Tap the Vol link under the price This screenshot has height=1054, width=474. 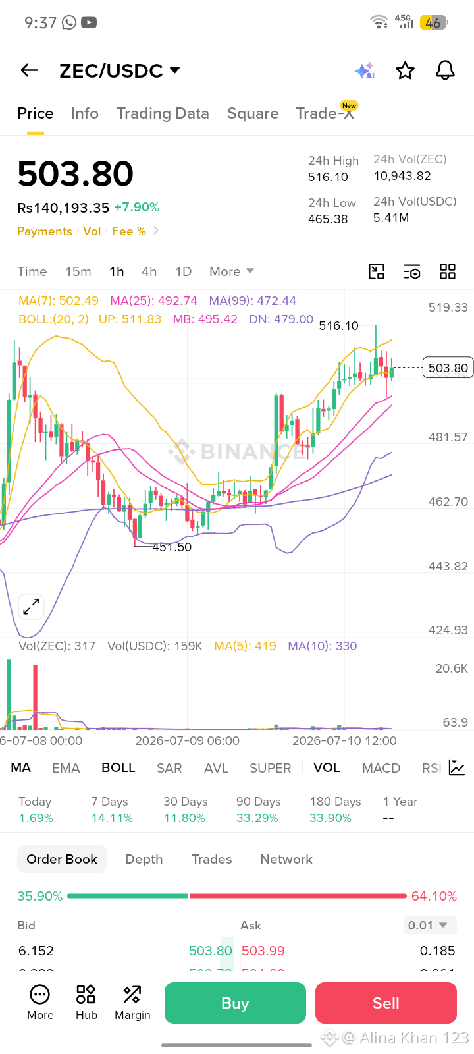92,231
